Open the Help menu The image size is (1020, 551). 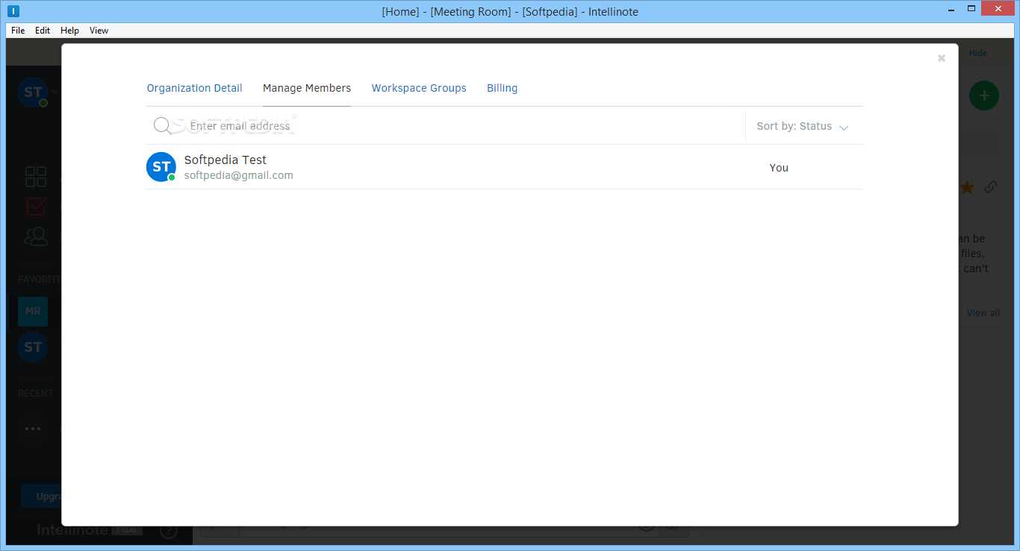point(69,31)
